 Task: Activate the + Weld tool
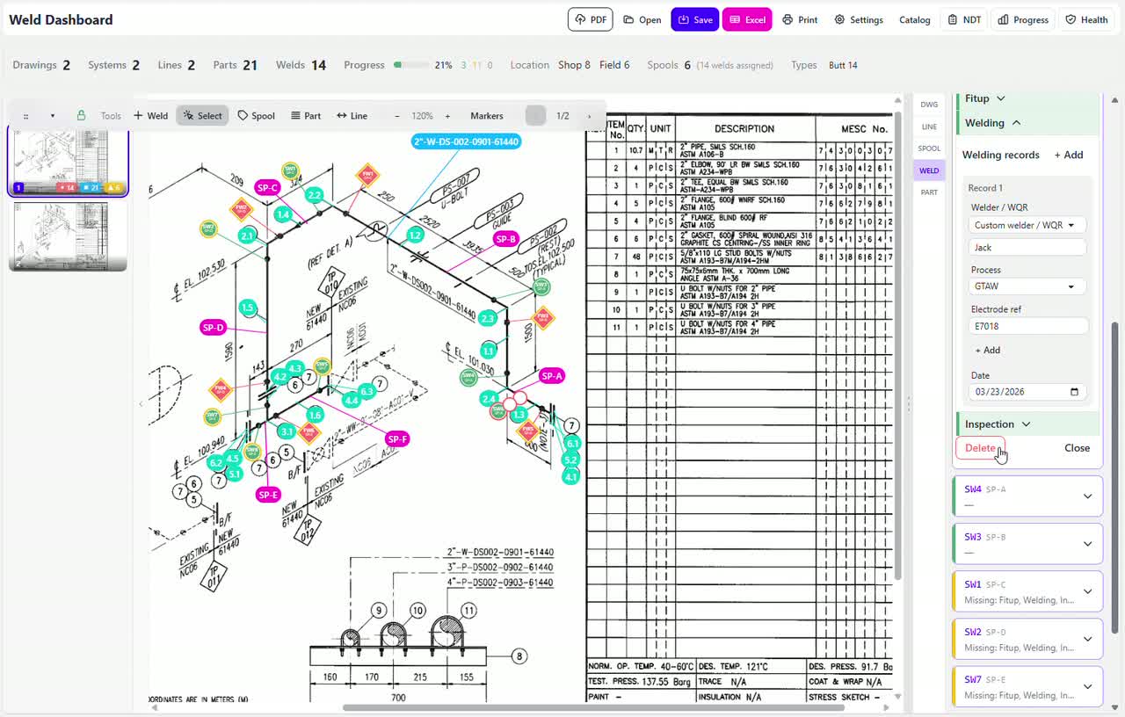point(150,115)
